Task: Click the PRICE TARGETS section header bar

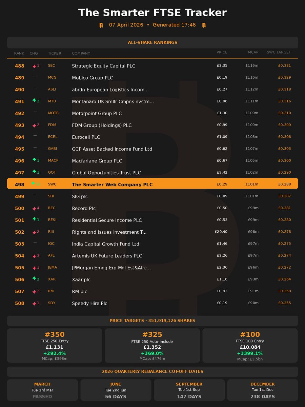Action: 152,321
